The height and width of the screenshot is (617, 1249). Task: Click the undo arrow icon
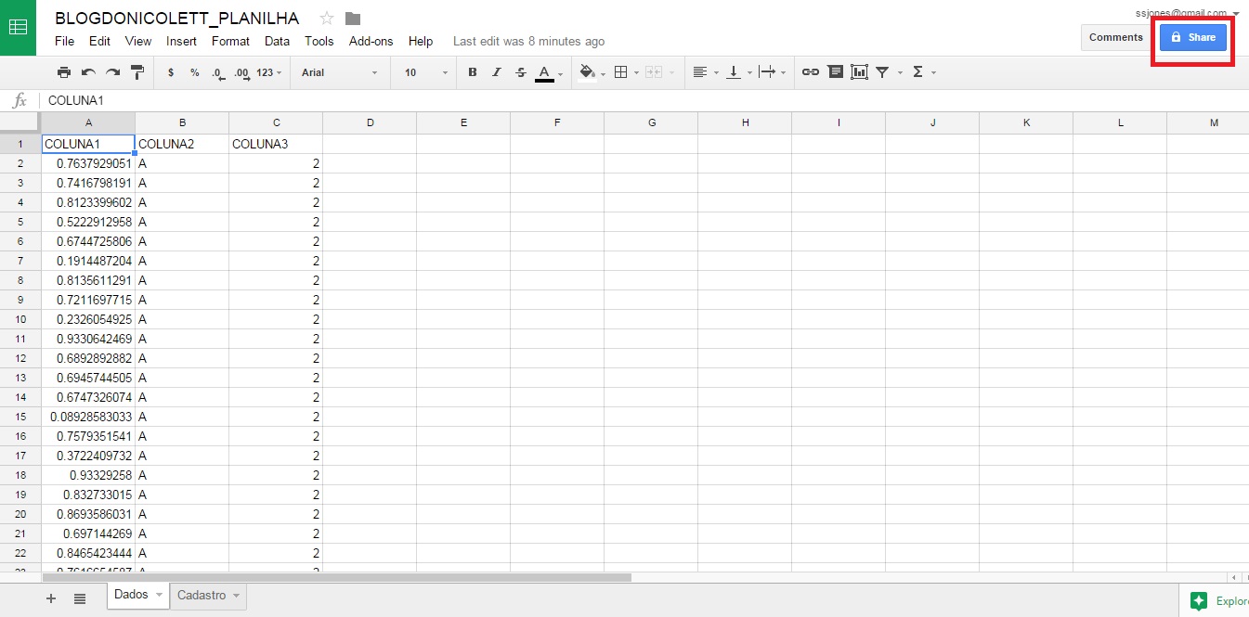pyautogui.click(x=88, y=72)
